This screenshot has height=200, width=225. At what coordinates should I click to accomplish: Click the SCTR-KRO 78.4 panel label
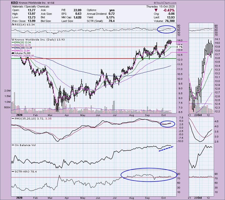tap(26, 171)
